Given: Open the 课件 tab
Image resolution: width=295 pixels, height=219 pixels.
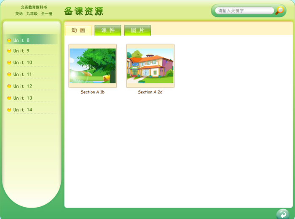Looking at the screenshot, I should 108,30.
